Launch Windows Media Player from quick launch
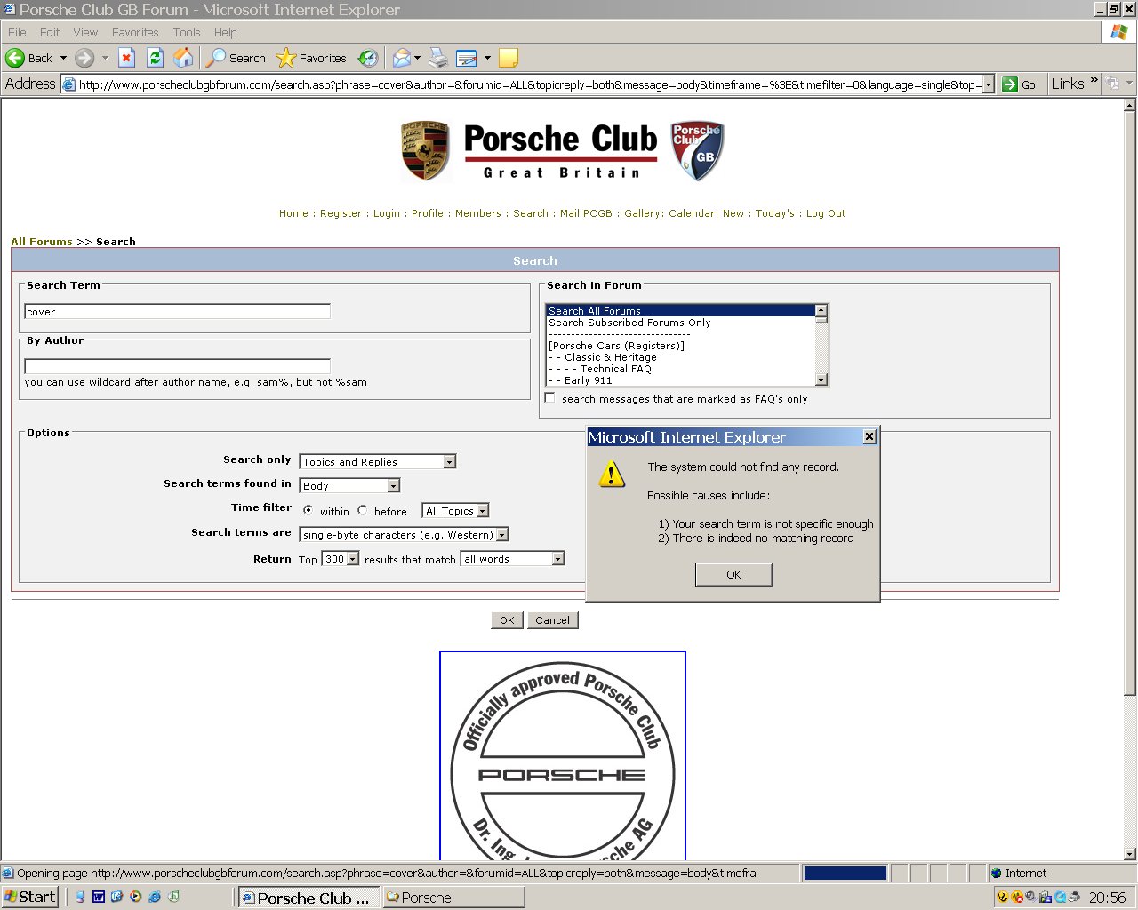 tap(136, 897)
